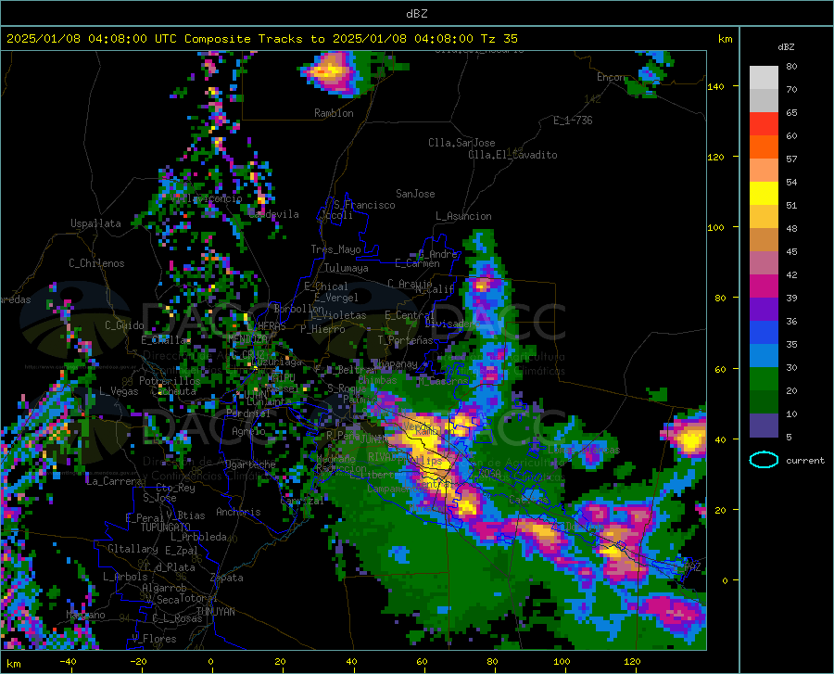Click the 'dBZ' title at top
834x674 pixels.
[x=416, y=14]
